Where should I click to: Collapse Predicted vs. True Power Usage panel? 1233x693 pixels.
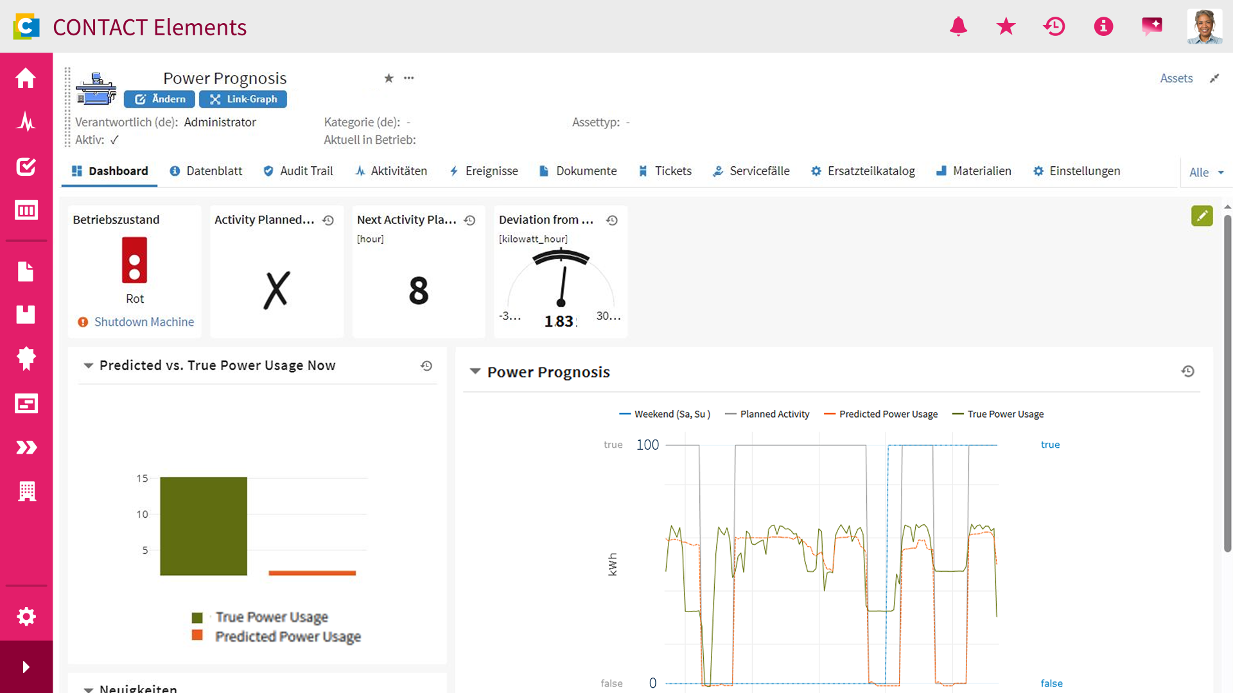(88, 365)
